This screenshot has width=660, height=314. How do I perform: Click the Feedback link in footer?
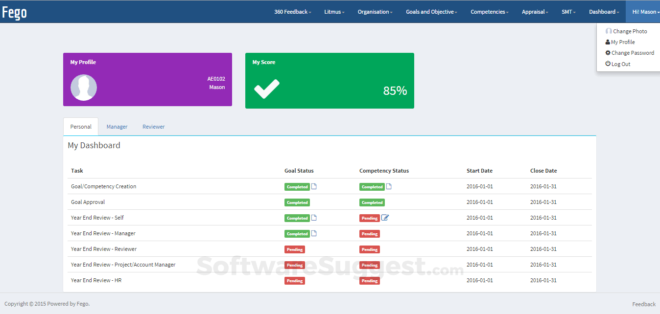click(x=643, y=304)
